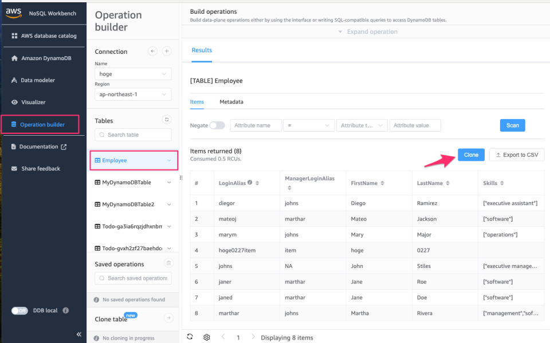Image resolution: width=550 pixels, height=343 pixels.
Task: Click the Visualizer eye icon
Action: 14,102
